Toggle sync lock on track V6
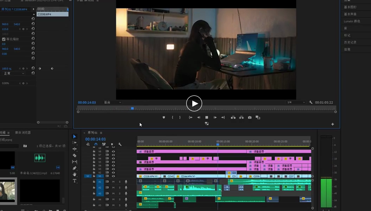The width and height of the screenshot is (371, 211). coord(107,158)
